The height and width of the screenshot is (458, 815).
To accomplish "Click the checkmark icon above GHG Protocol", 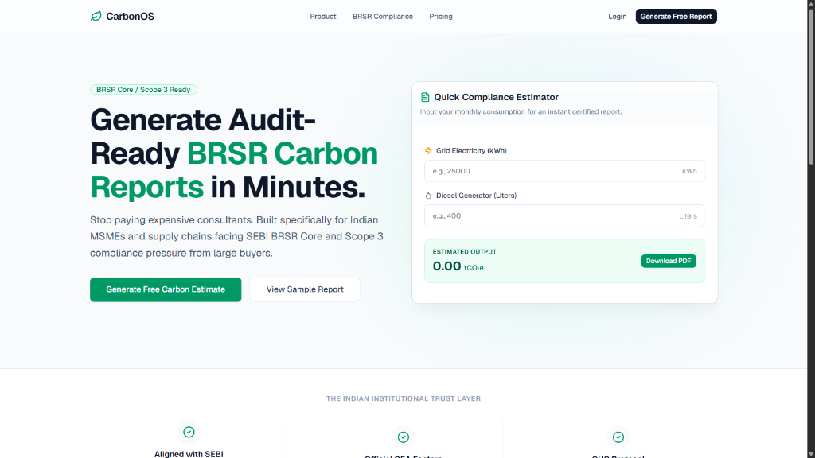I will tap(618, 437).
